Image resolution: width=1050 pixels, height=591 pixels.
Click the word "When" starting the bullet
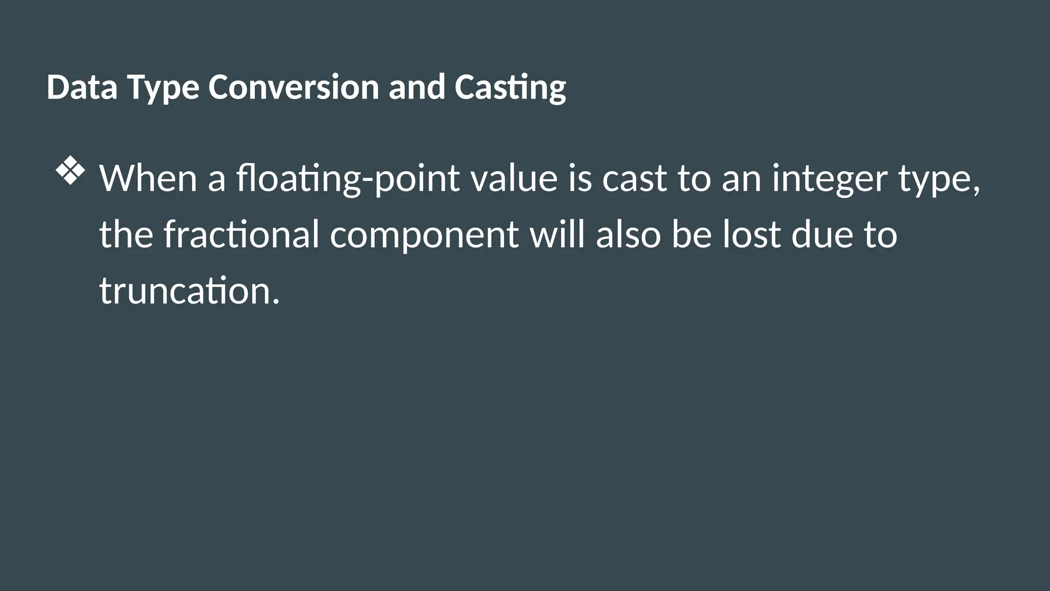[x=148, y=178]
